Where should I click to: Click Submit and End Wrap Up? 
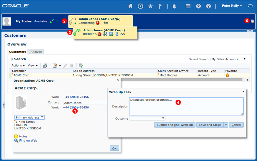(x=175, y=125)
